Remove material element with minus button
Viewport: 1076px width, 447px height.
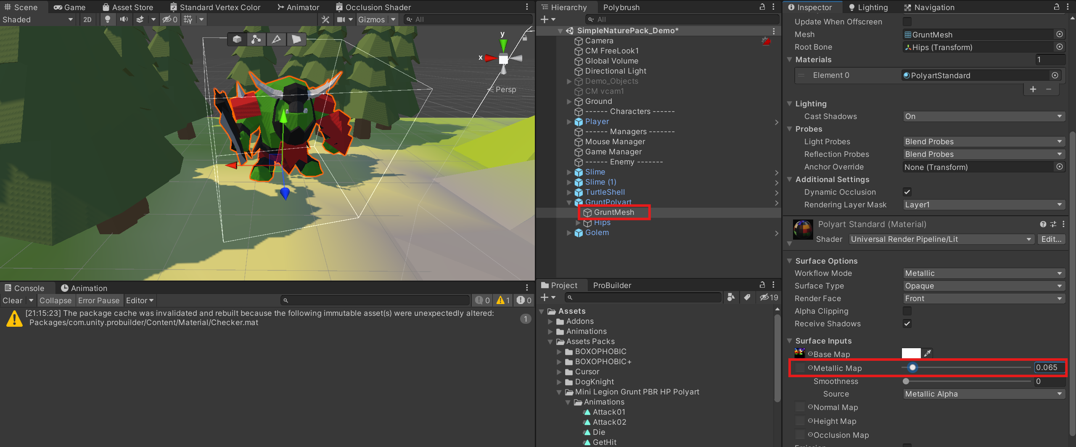tap(1049, 89)
